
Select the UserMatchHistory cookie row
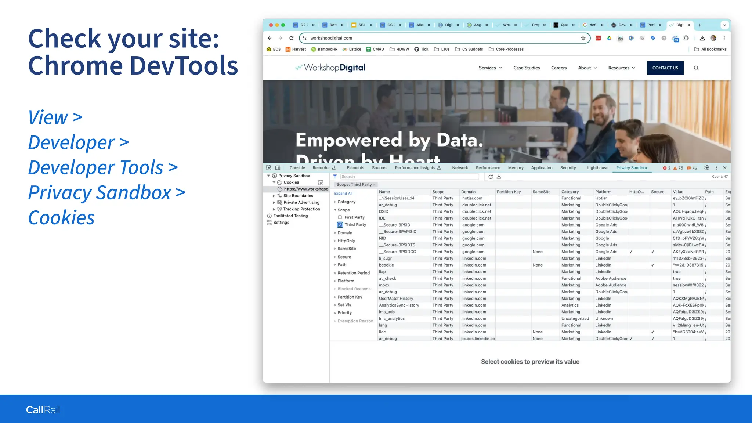coord(554,299)
